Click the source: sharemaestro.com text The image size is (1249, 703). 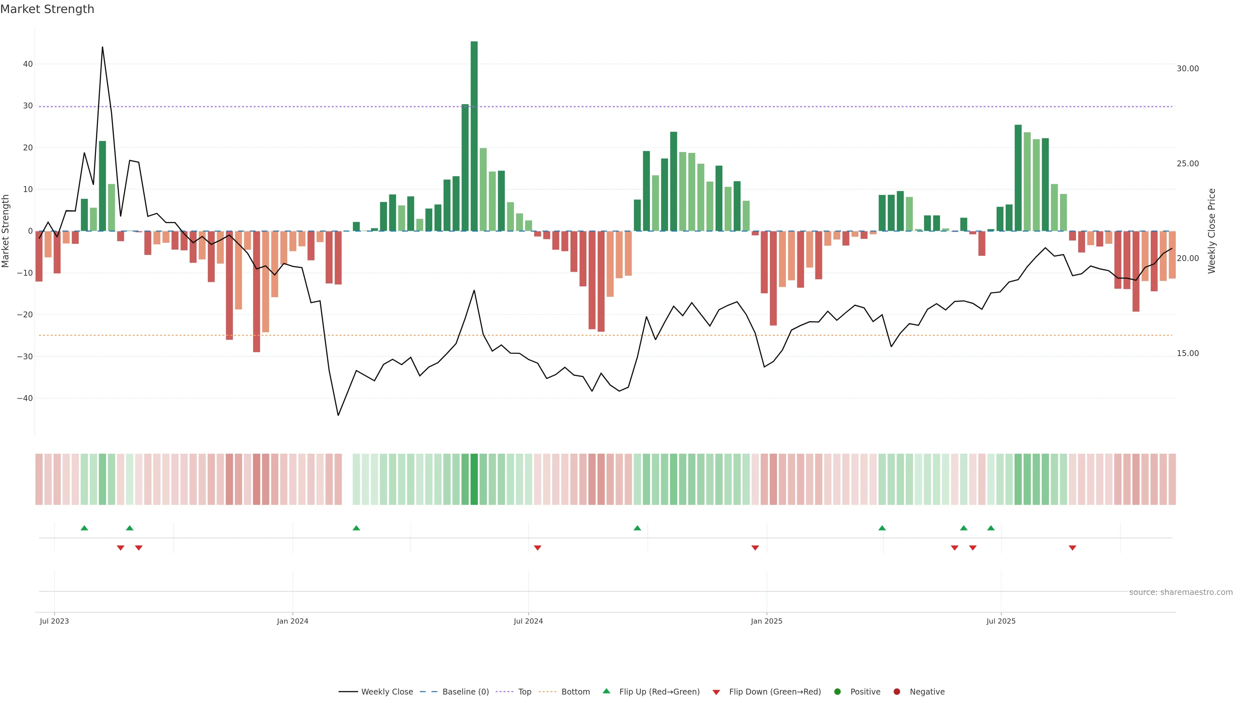(1181, 592)
